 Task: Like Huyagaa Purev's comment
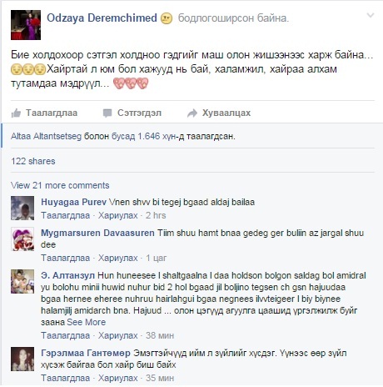66,215
